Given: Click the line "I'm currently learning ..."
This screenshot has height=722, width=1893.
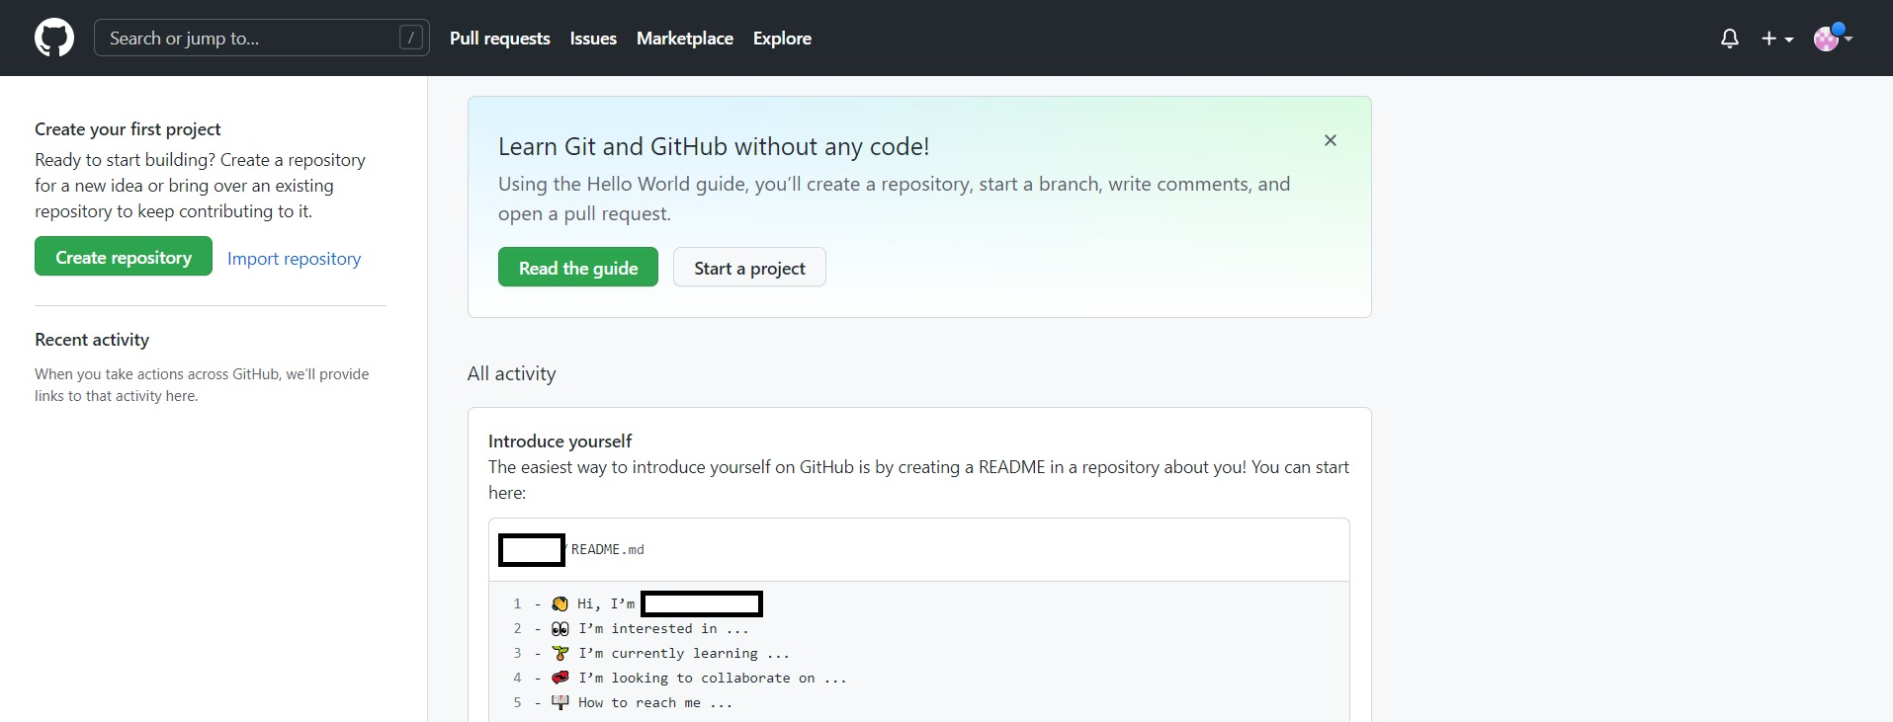Looking at the screenshot, I should pos(684,653).
